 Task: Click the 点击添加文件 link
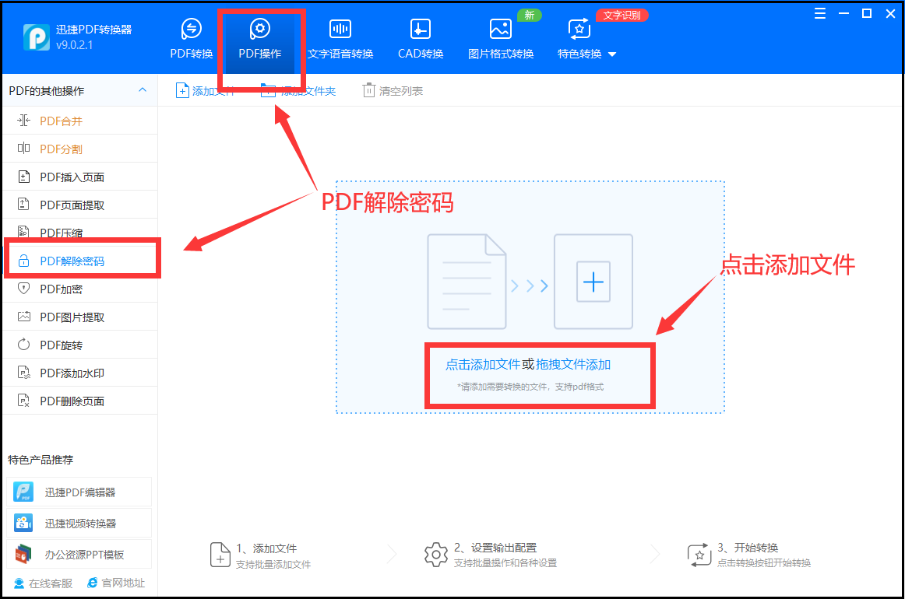click(483, 364)
